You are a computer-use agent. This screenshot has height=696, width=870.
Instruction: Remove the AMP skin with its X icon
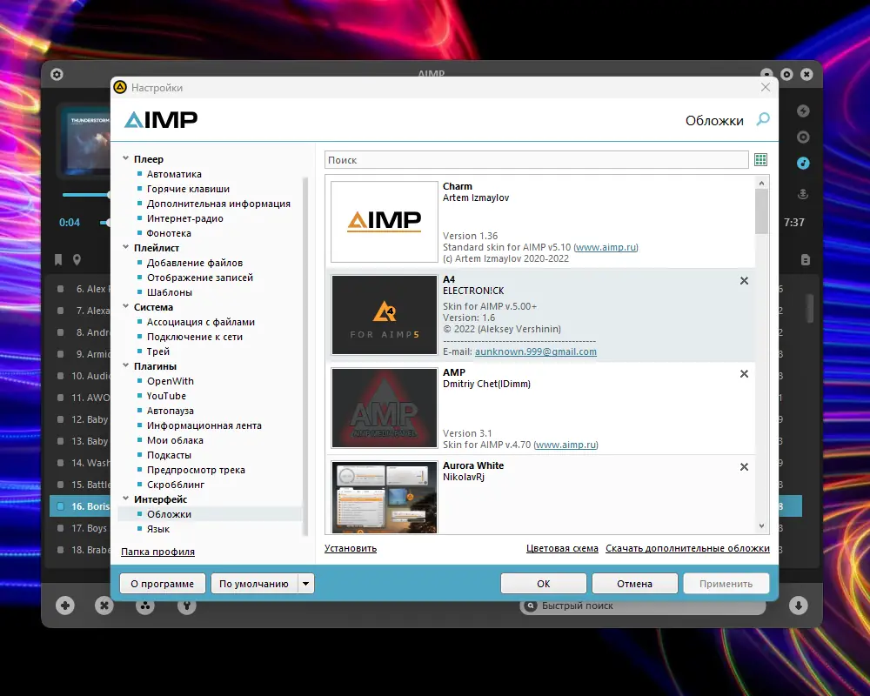point(744,374)
